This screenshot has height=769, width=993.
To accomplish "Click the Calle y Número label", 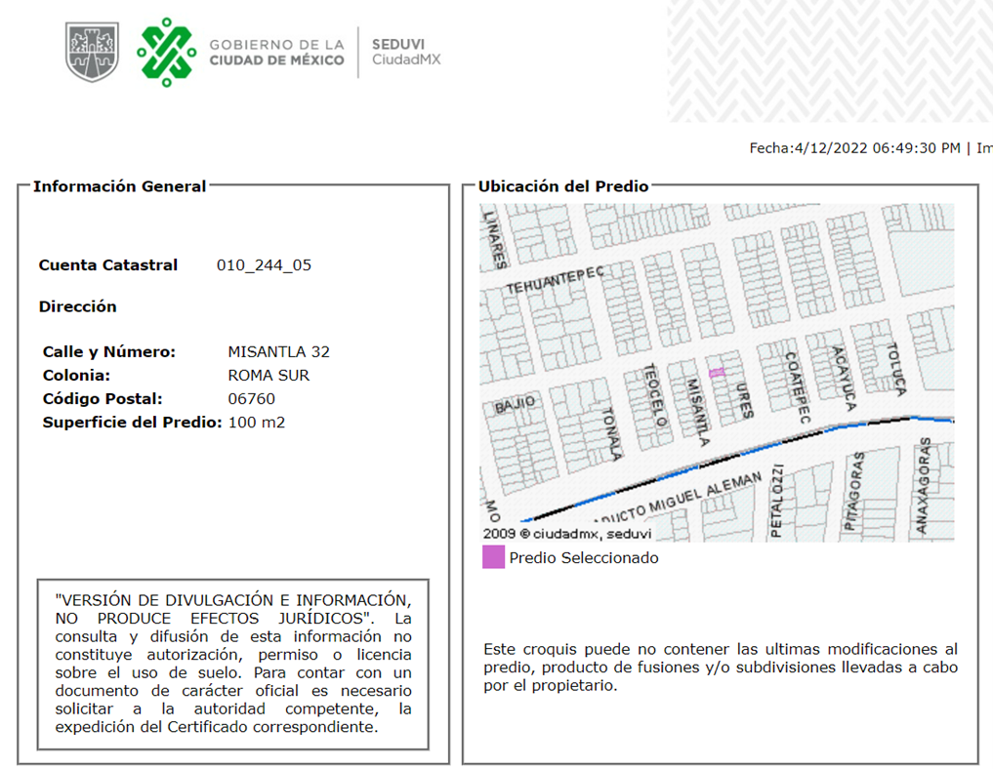I will (x=109, y=352).
